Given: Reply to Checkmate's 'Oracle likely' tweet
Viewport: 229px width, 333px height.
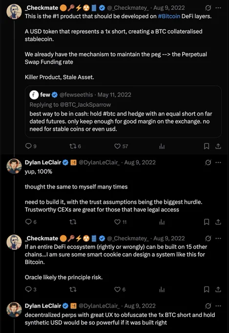Looking at the screenshot, I should (x=30, y=289).
